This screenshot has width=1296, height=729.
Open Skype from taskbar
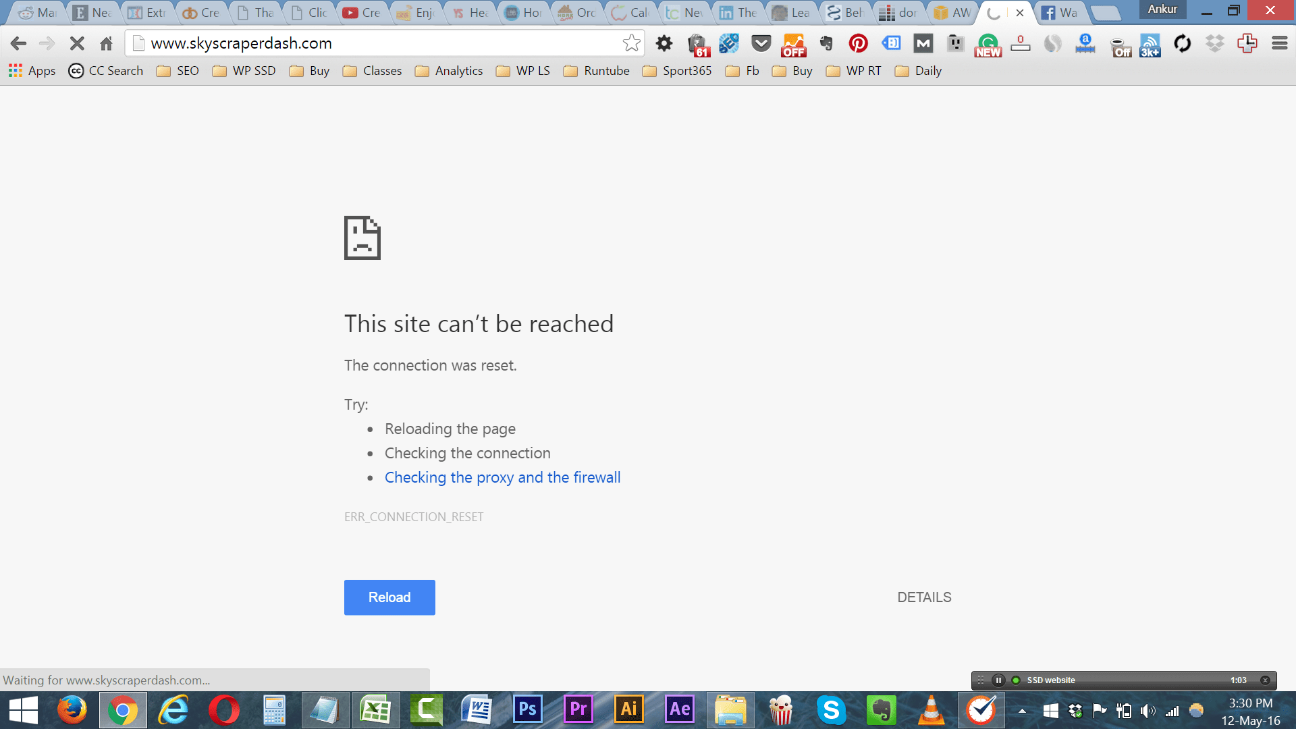(831, 710)
